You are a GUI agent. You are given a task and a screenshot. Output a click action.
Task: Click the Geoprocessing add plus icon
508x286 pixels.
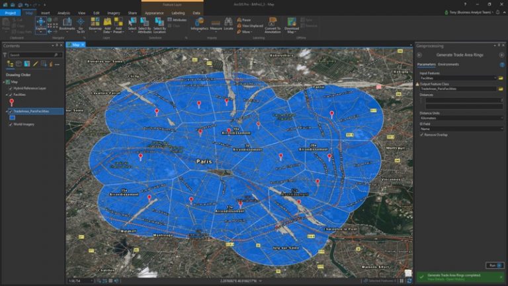coord(501,55)
